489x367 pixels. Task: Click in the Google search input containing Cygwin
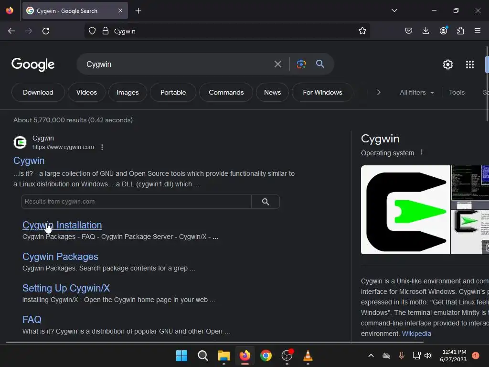click(178, 65)
